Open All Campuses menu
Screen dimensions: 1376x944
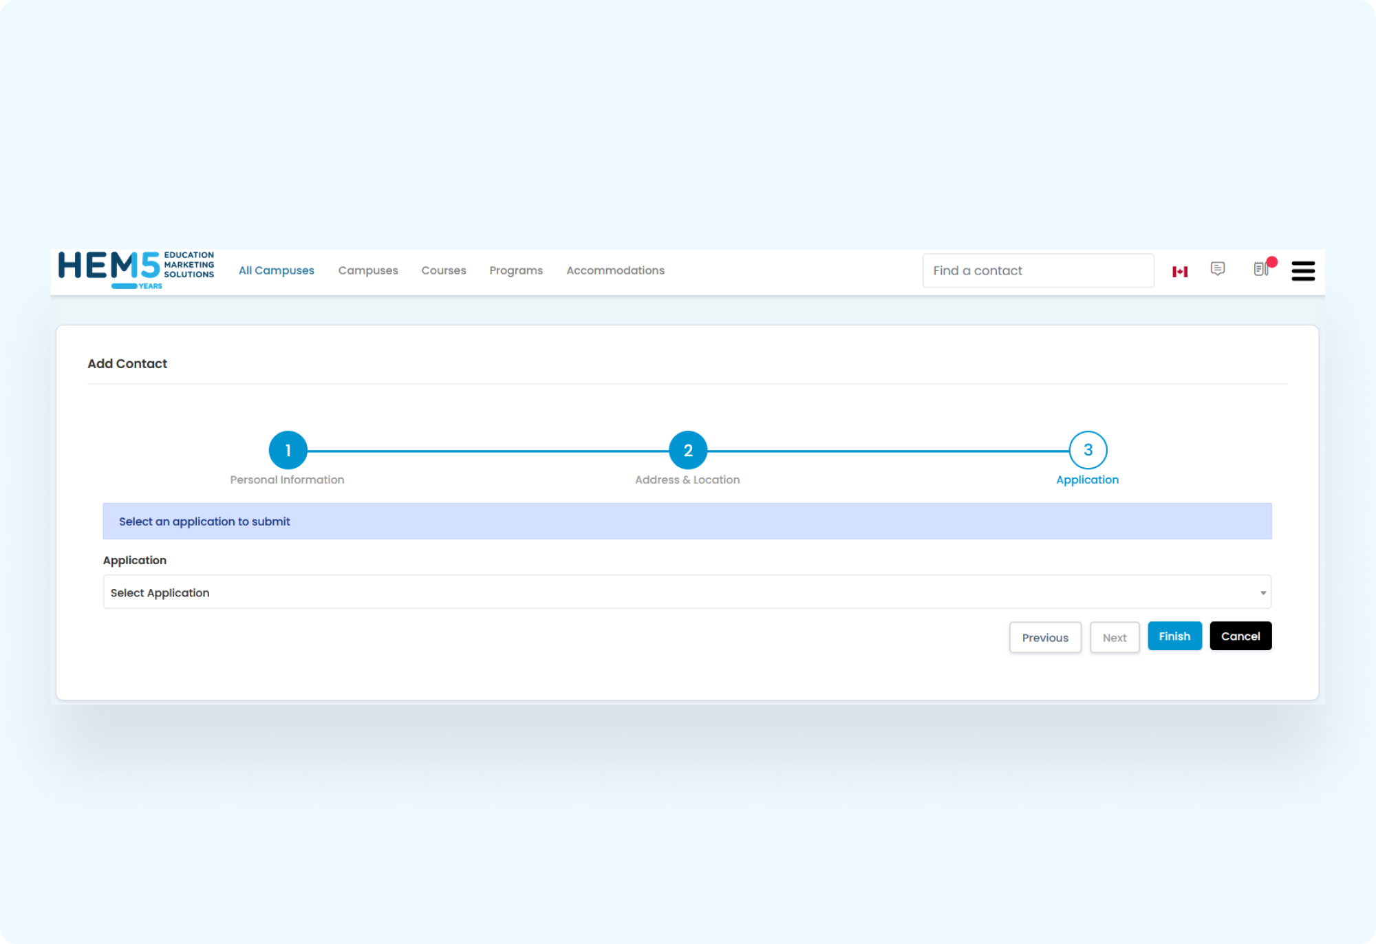click(276, 270)
